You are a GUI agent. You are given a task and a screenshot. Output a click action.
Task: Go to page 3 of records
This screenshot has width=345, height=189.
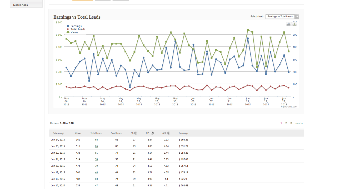coord(291,123)
